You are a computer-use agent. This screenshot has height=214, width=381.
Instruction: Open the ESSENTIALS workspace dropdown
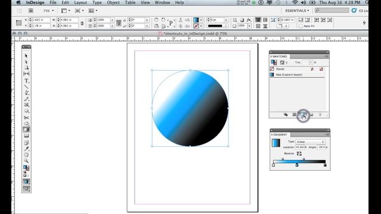pos(297,11)
